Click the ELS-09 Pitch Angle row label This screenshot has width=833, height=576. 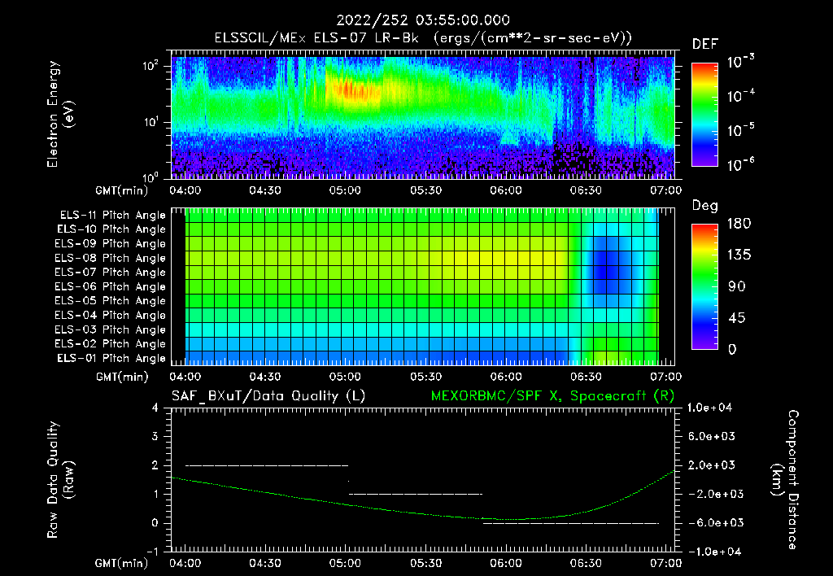point(111,244)
